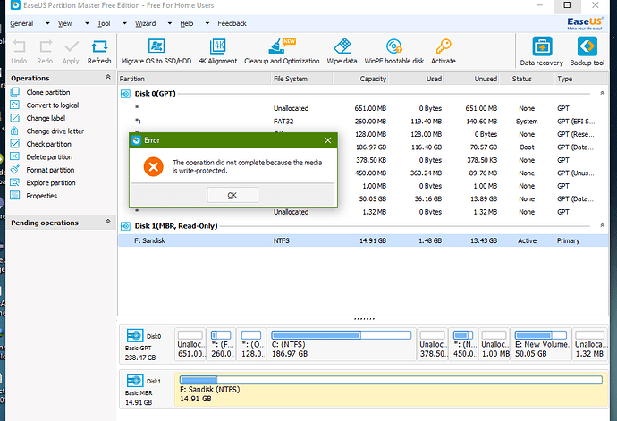Click the Feedback menu item
Image resolution: width=617 pixels, height=421 pixels.
(x=232, y=23)
